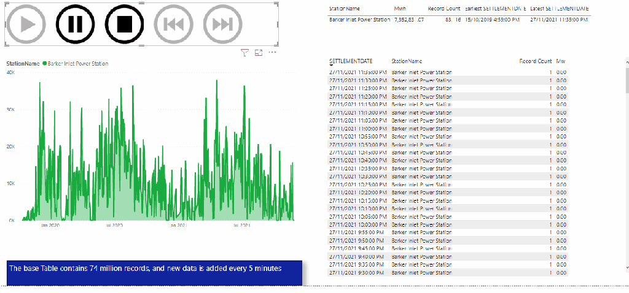Click the Mw column header
Screen dimensions: 629x293
coord(561,61)
